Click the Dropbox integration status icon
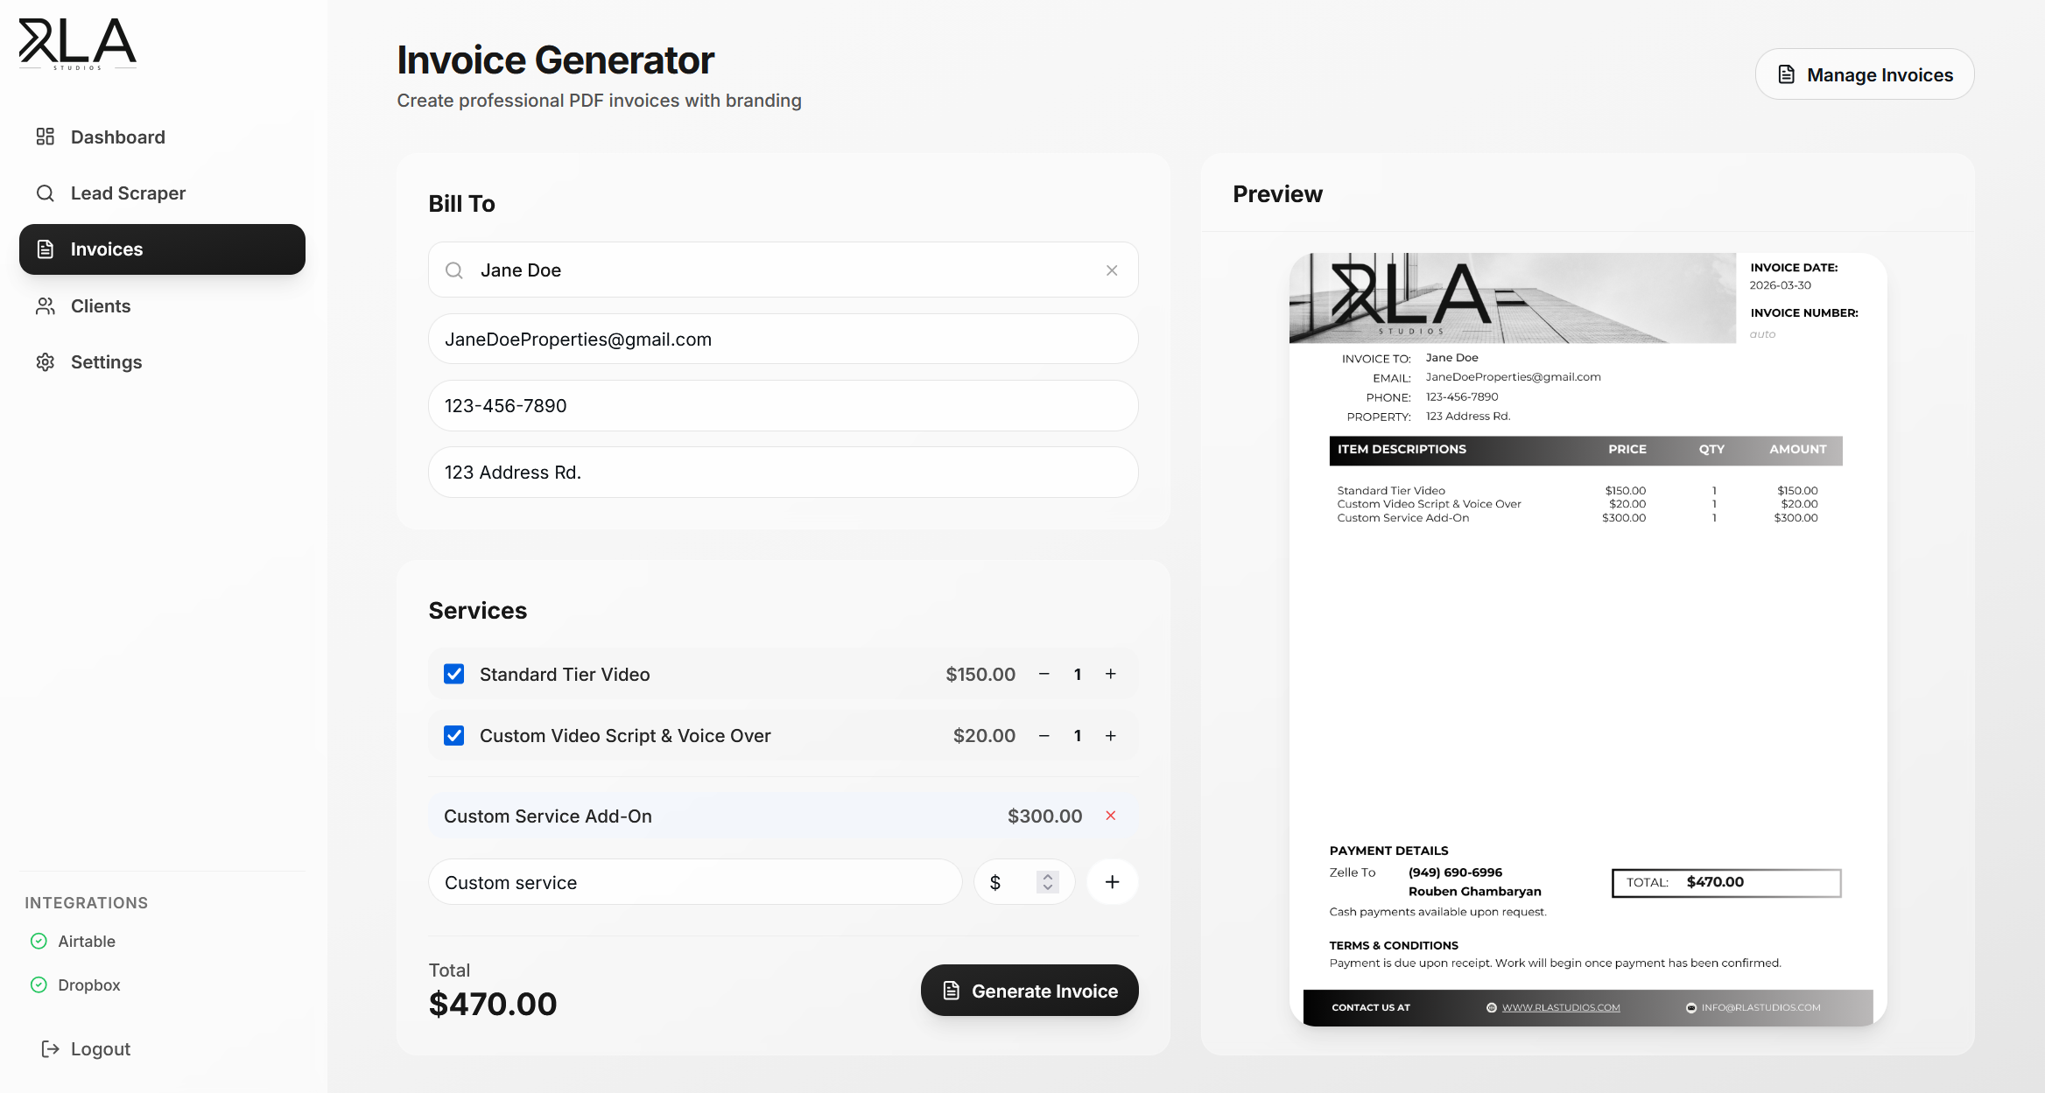Screen dimensions: 2045x1093 point(38,984)
